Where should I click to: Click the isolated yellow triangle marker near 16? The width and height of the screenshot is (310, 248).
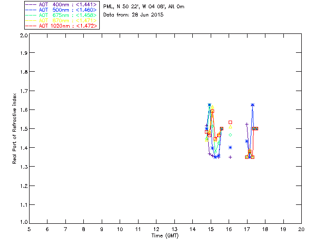point(230,127)
